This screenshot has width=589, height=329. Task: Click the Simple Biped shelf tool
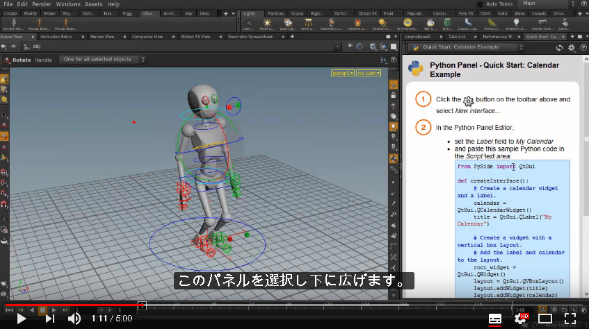[x=13, y=24]
